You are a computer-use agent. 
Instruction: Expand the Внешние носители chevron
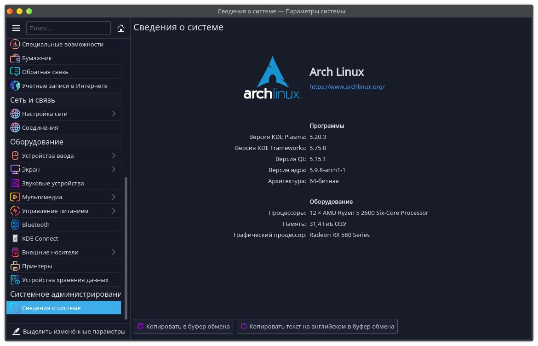tap(114, 252)
